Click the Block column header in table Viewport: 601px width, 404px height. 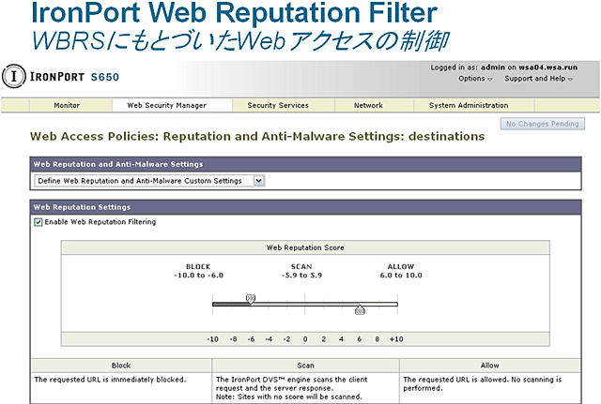(x=120, y=366)
